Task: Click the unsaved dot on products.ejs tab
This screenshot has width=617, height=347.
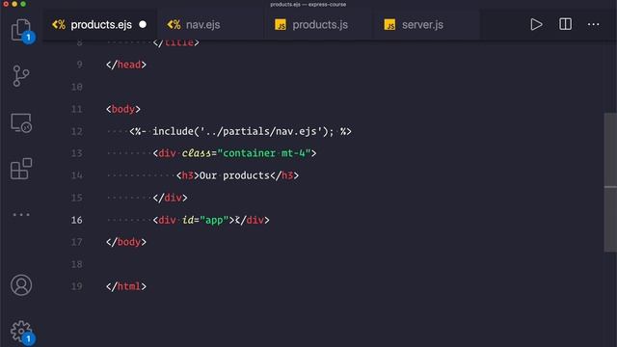Action: (143, 24)
